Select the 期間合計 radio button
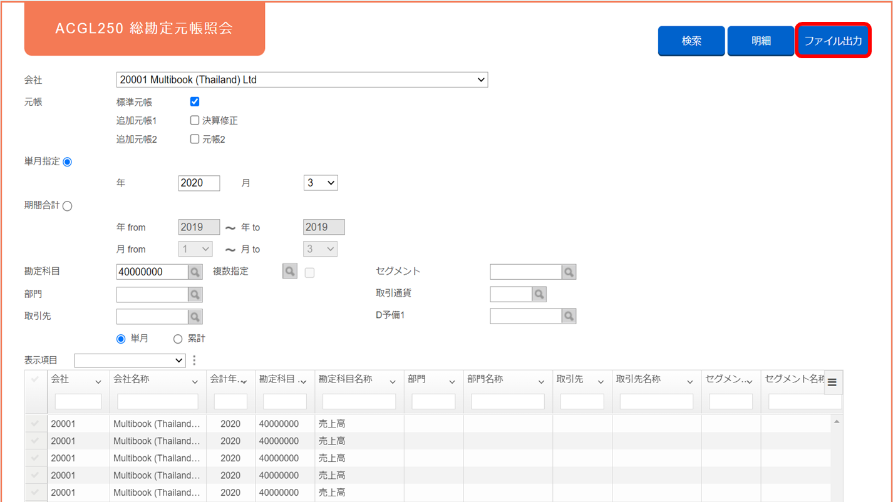Viewport: 893px width, 502px height. (68, 206)
